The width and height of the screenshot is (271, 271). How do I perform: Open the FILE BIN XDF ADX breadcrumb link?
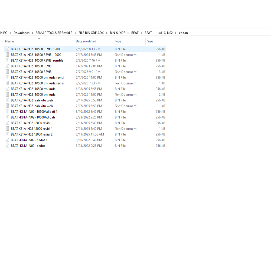[90, 33]
